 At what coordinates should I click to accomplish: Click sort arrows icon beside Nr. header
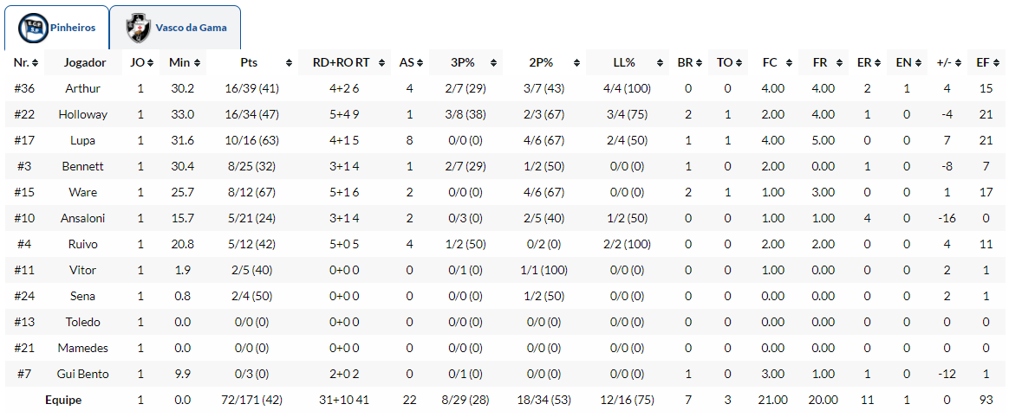tap(35, 63)
